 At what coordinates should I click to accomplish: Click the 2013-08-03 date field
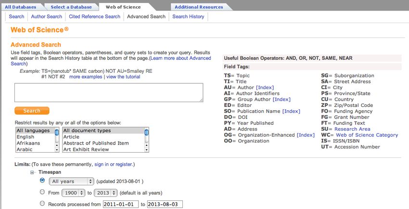165,204
